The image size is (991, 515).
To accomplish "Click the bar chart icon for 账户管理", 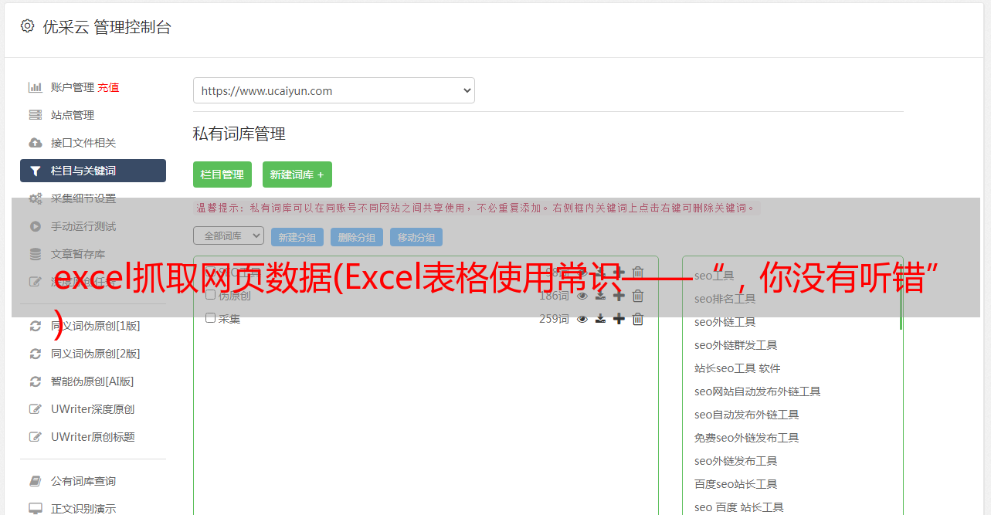I will [35, 87].
